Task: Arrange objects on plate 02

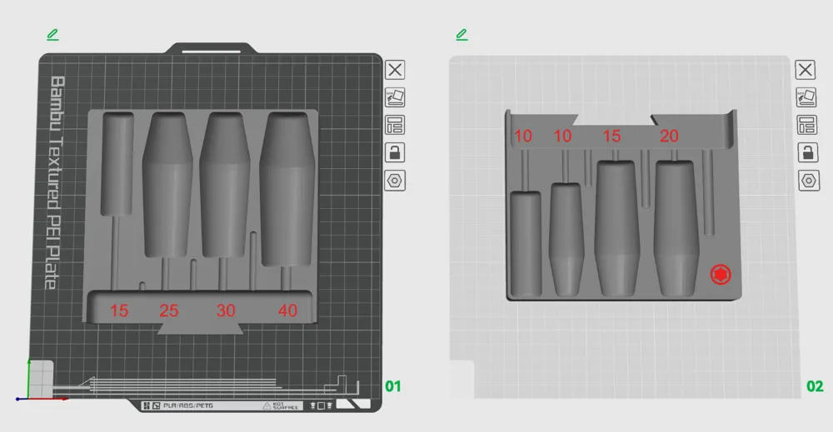Action: 806,125
